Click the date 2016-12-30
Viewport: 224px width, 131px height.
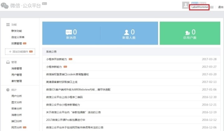point(209,97)
